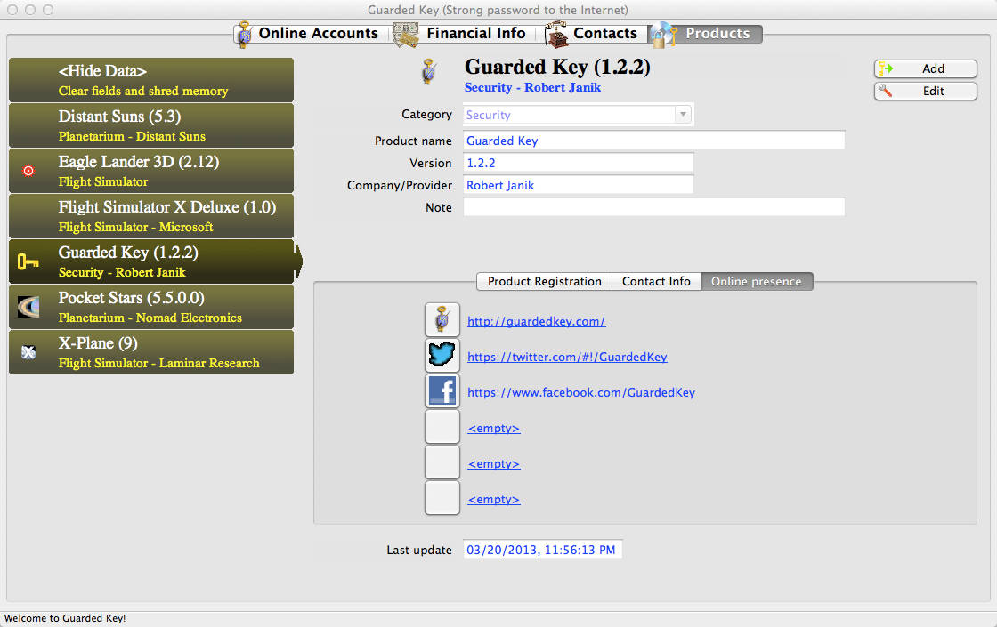Click the X-Plane list item icon
Viewport: 997px width, 627px height.
tap(28, 352)
